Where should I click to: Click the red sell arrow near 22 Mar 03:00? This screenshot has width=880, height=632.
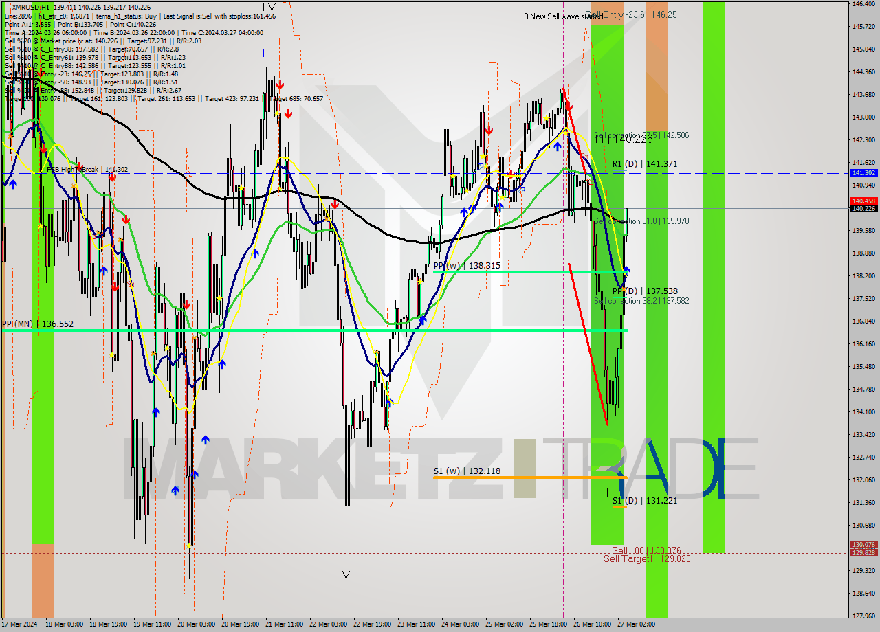(x=334, y=204)
